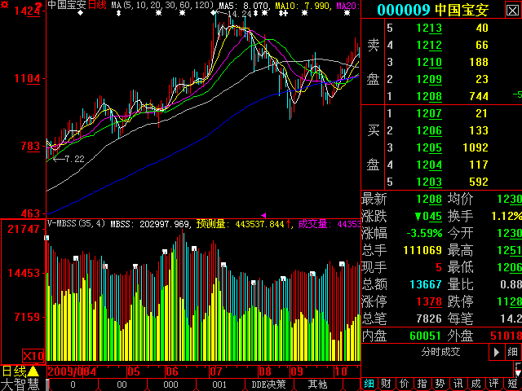This screenshot has height=391, width=522.
Task: Select the 成 tab in the quote panel
Action: tap(476, 384)
